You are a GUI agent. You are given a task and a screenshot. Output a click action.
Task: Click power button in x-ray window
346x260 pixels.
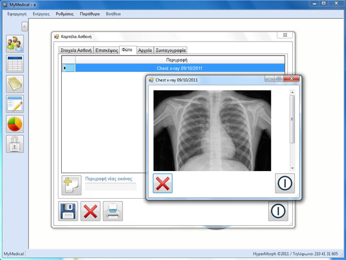[285, 183]
